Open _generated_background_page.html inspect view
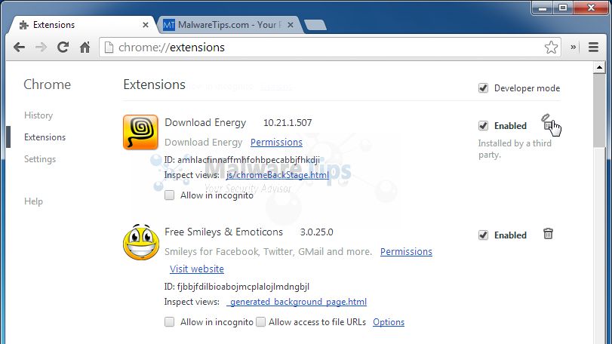The height and width of the screenshot is (344, 612). (x=297, y=302)
